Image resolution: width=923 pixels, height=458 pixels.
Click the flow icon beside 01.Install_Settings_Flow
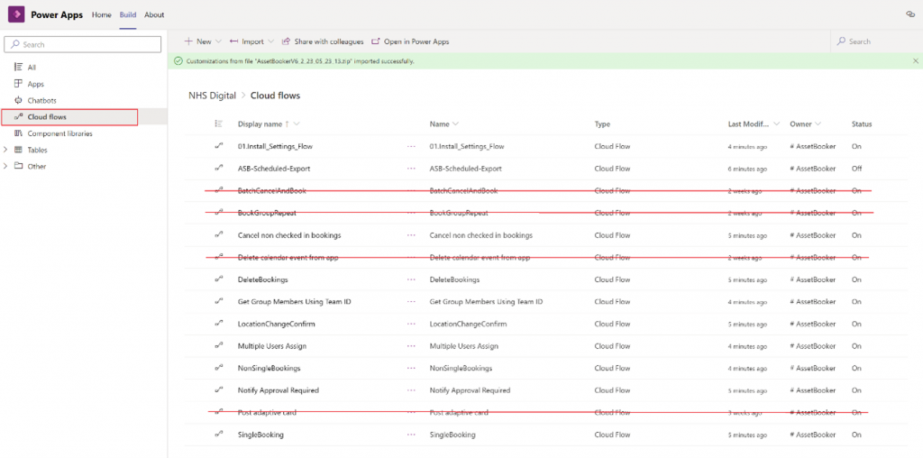tap(218, 146)
